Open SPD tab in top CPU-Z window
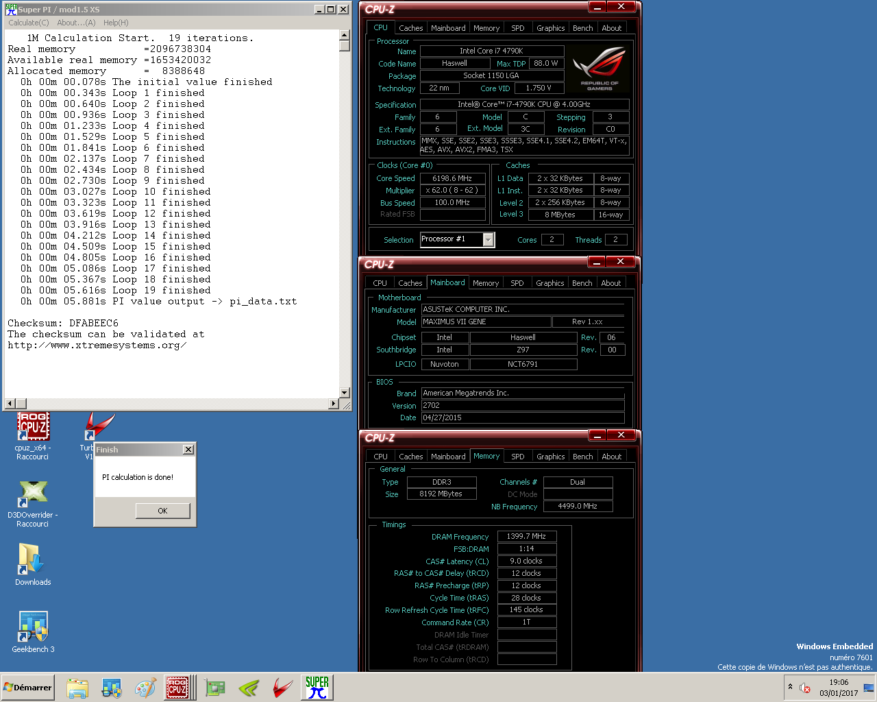The width and height of the screenshot is (877, 702). (518, 28)
